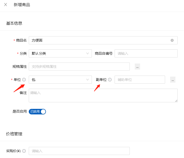Screen dimensions: 184x158
Task: Grab the 备注 textarea resize handle
Action: [x=176, y=101]
